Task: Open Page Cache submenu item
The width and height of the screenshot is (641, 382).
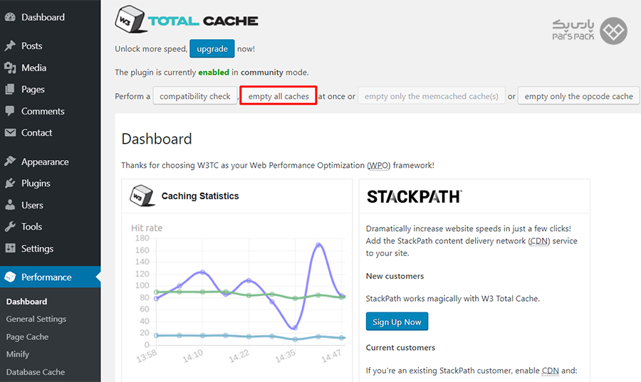Action: [27, 337]
